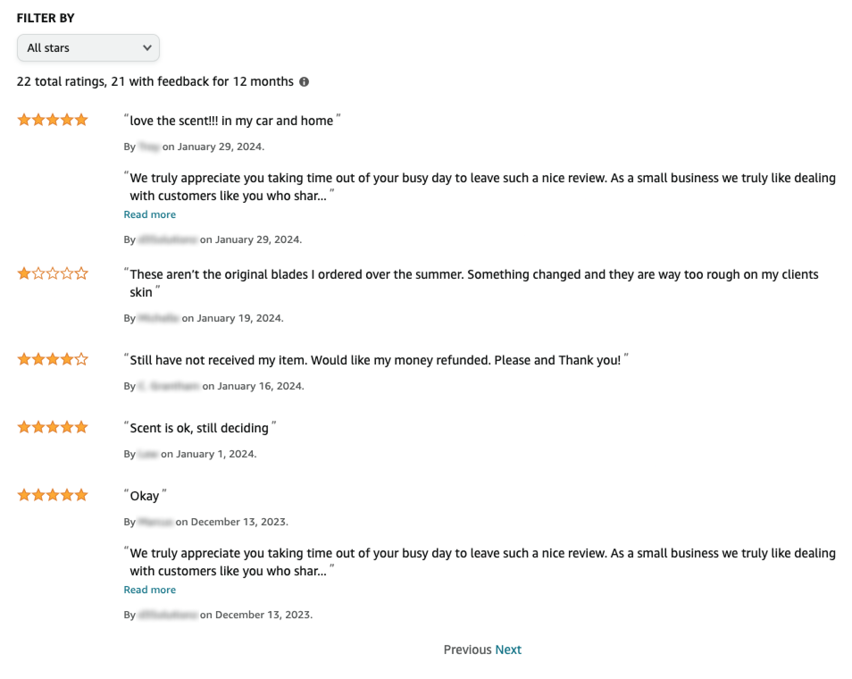Open the All stars filter dropdown
852x679 pixels.
point(88,48)
